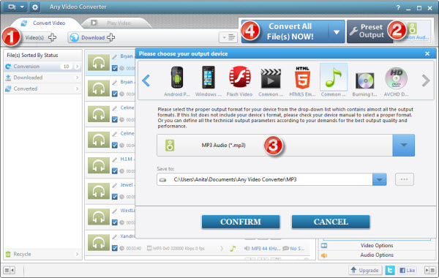
Task: Click the Preset Output button
Action: (x=369, y=31)
